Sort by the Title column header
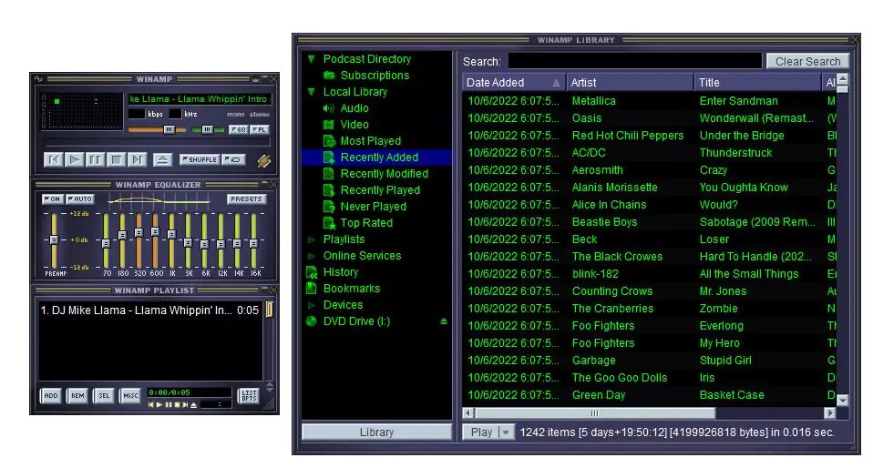 pyautogui.click(x=756, y=82)
